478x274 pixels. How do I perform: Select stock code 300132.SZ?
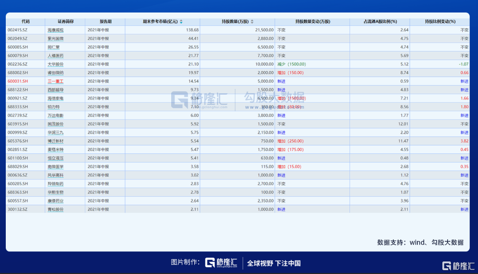pos(17,210)
